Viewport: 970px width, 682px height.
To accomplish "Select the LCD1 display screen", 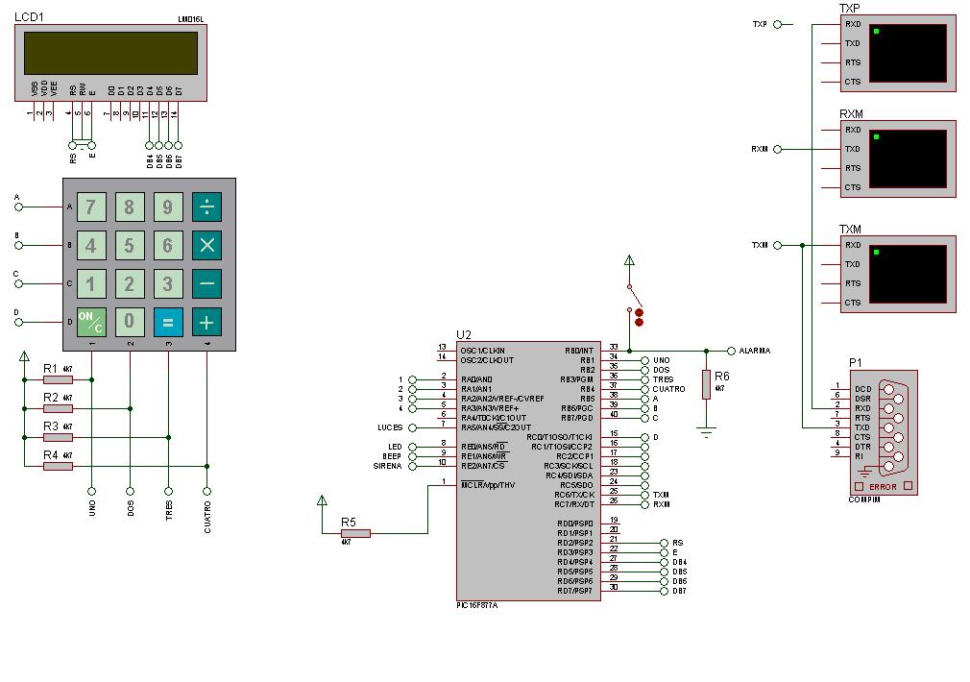I will [x=110, y=54].
